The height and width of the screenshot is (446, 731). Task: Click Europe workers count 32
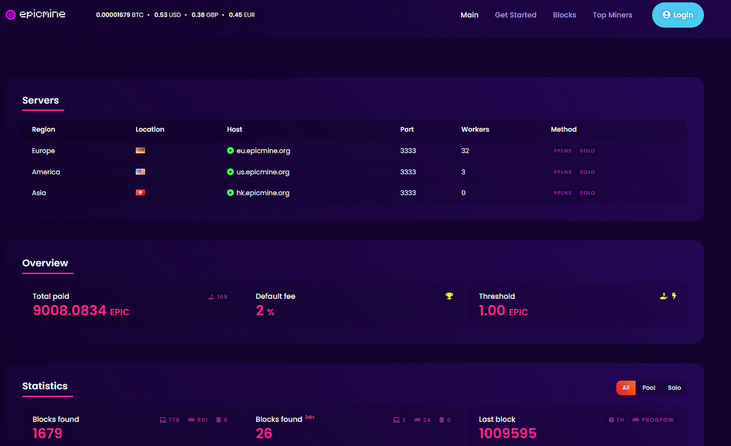click(x=465, y=151)
